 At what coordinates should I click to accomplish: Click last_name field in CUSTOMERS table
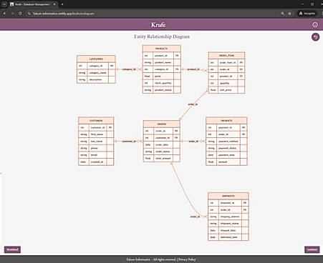[96, 142]
